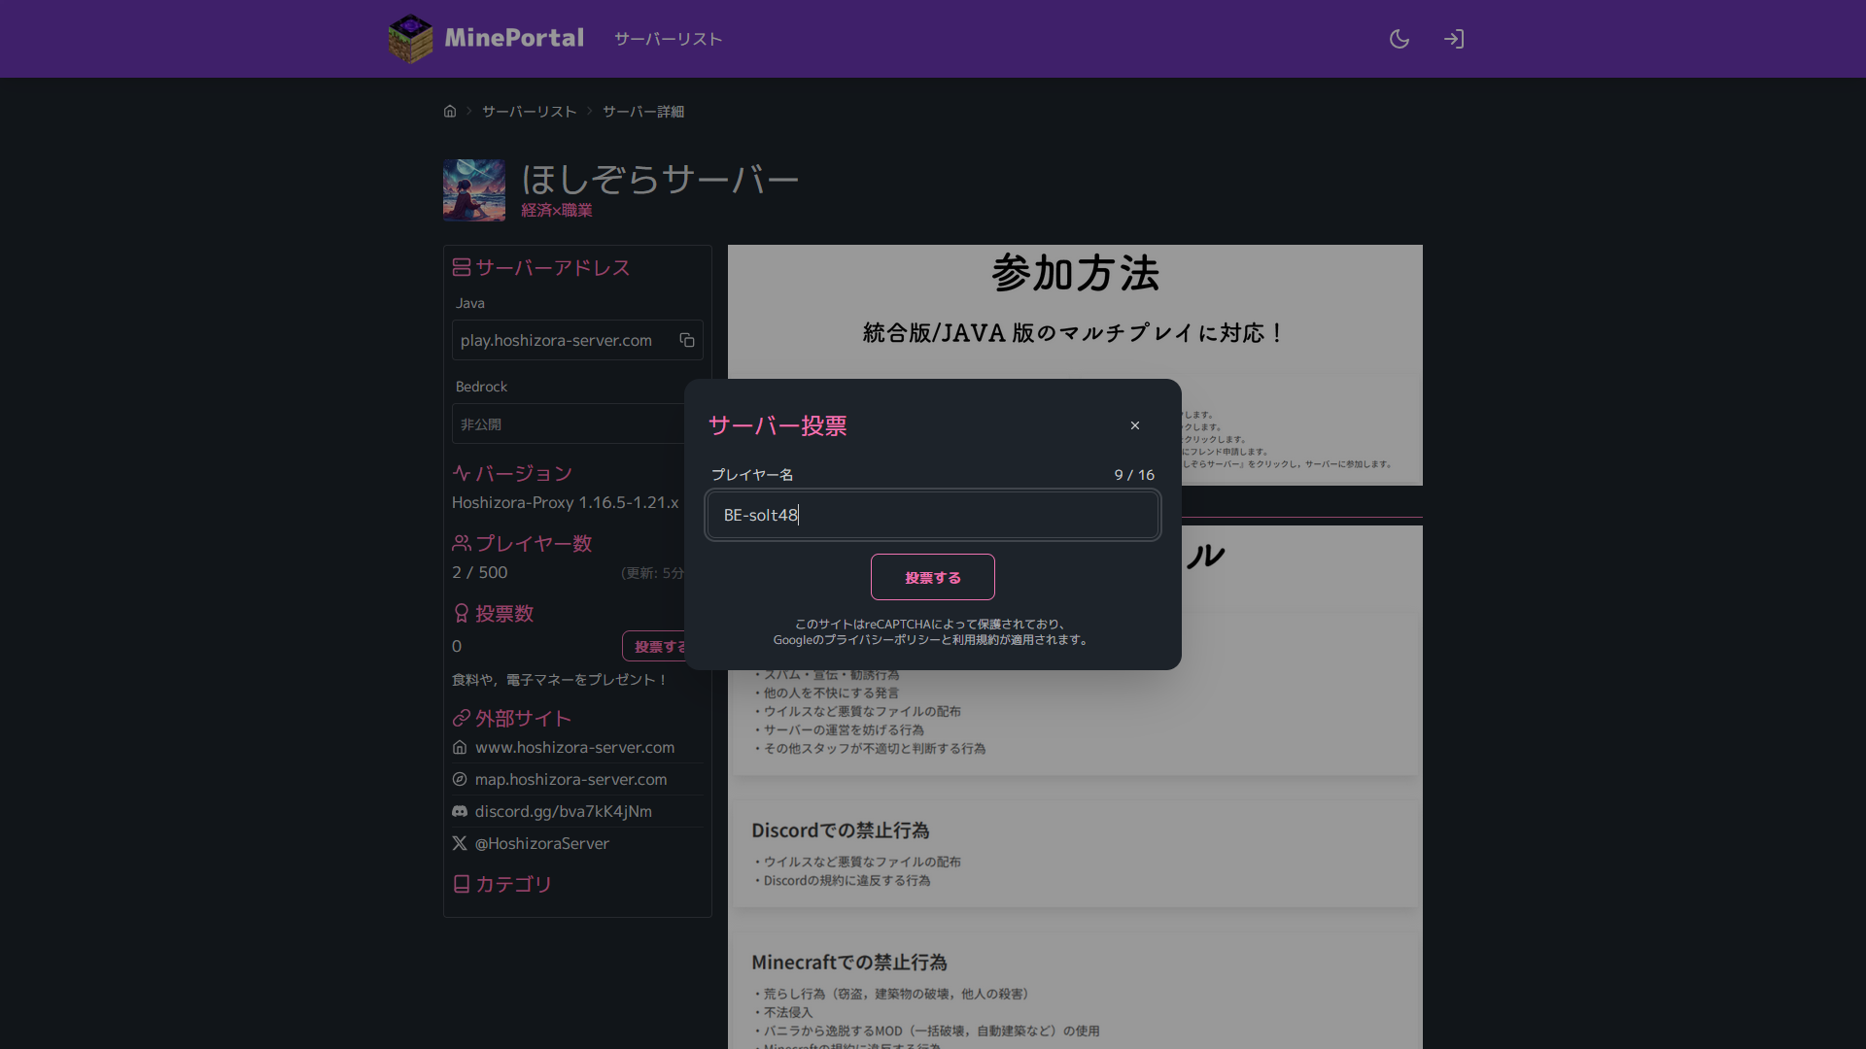Open the @HoshizoraServer X profile link
This screenshot has height=1049, width=1866.
point(541,843)
